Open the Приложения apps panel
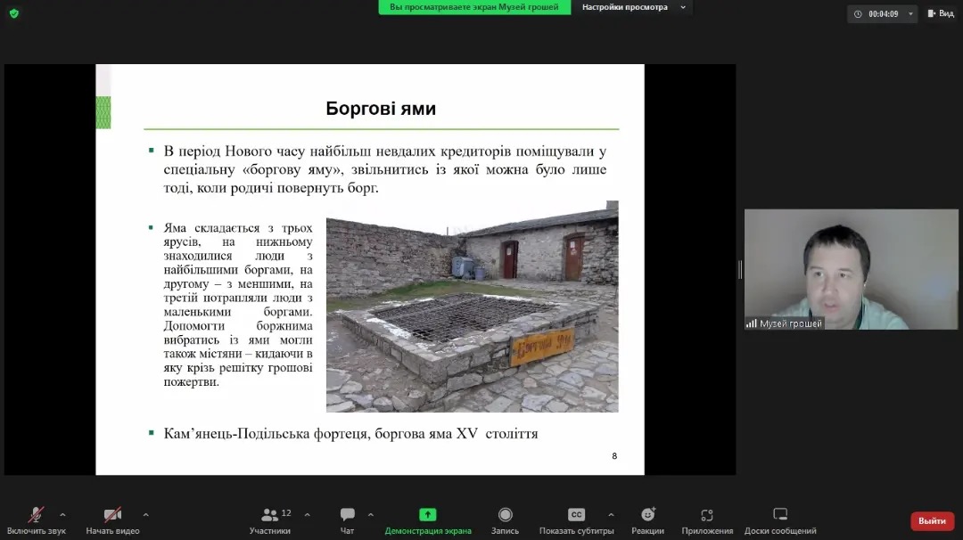This screenshot has width=963, height=540. (707, 520)
